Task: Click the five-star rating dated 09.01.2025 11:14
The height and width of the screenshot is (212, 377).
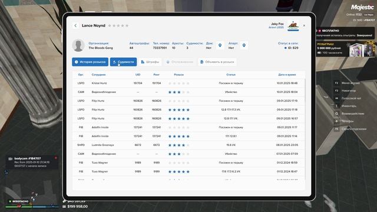Action: tap(179, 136)
